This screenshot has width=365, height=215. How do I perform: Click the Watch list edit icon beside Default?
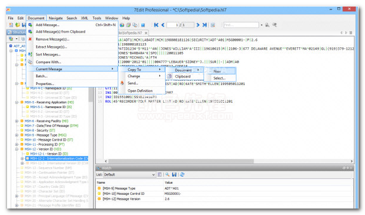click(x=160, y=175)
